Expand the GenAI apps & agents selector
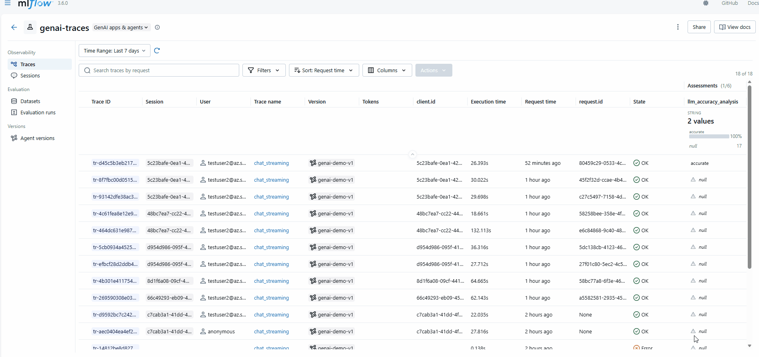759x357 pixels. coord(121,27)
